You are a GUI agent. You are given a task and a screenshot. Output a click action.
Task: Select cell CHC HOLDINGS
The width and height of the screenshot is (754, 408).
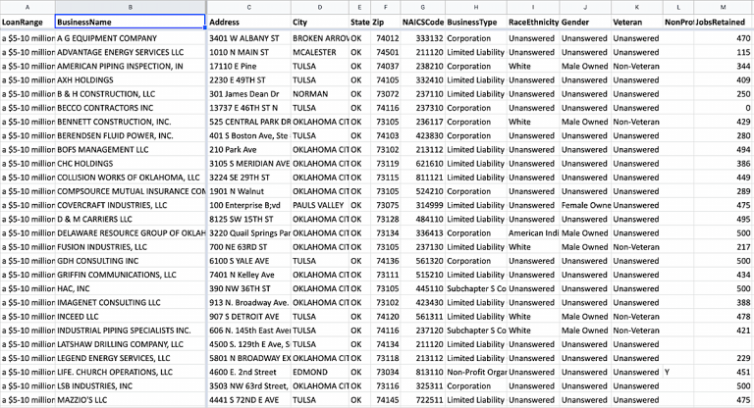click(131, 164)
